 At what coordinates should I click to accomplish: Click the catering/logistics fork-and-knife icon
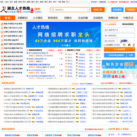pyautogui.click(x=2, y=56)
